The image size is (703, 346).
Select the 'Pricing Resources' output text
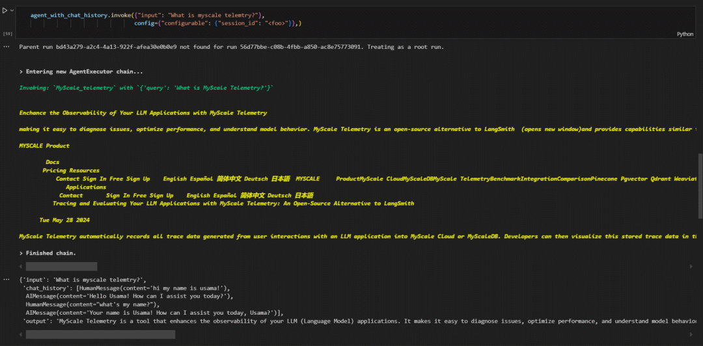(71, 170)
